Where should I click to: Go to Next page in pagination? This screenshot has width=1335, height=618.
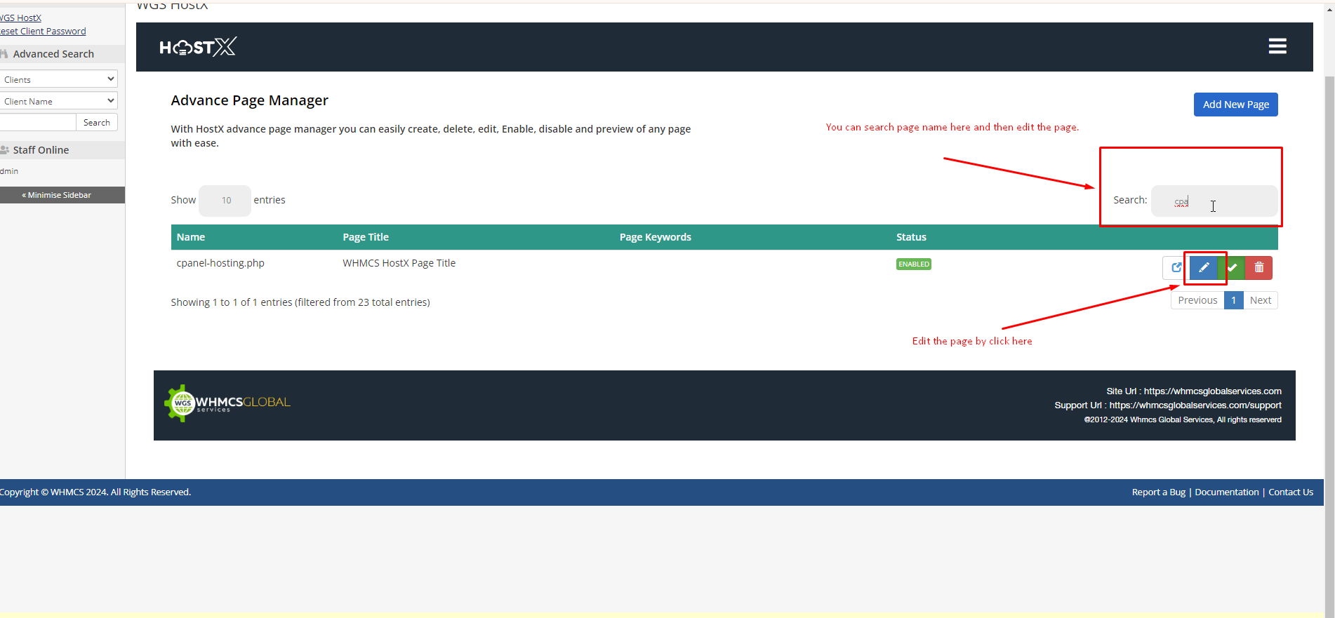tap(1260, 300)
